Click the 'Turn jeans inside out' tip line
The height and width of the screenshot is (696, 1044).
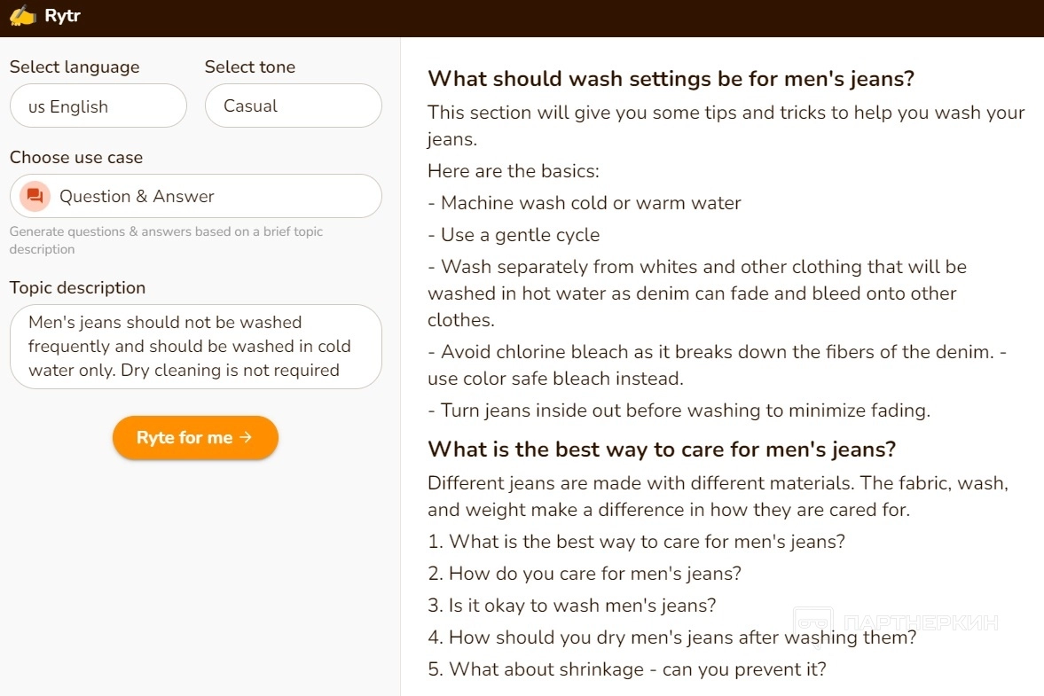click(685, 411)
